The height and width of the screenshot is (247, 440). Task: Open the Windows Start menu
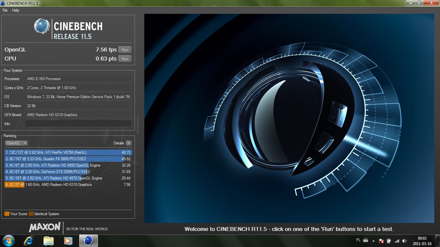pos(8,241)
